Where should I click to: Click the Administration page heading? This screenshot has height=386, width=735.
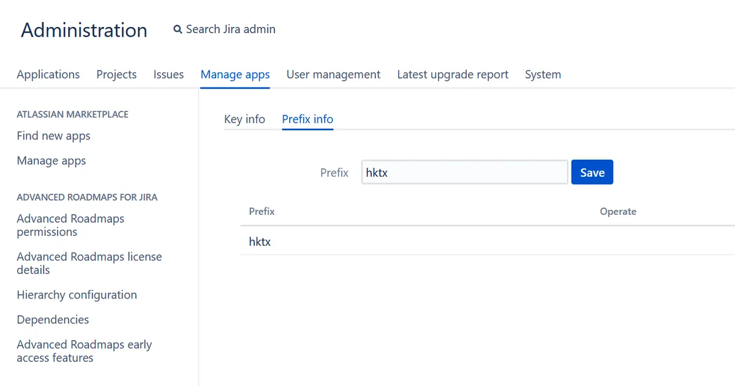[84, 30]
